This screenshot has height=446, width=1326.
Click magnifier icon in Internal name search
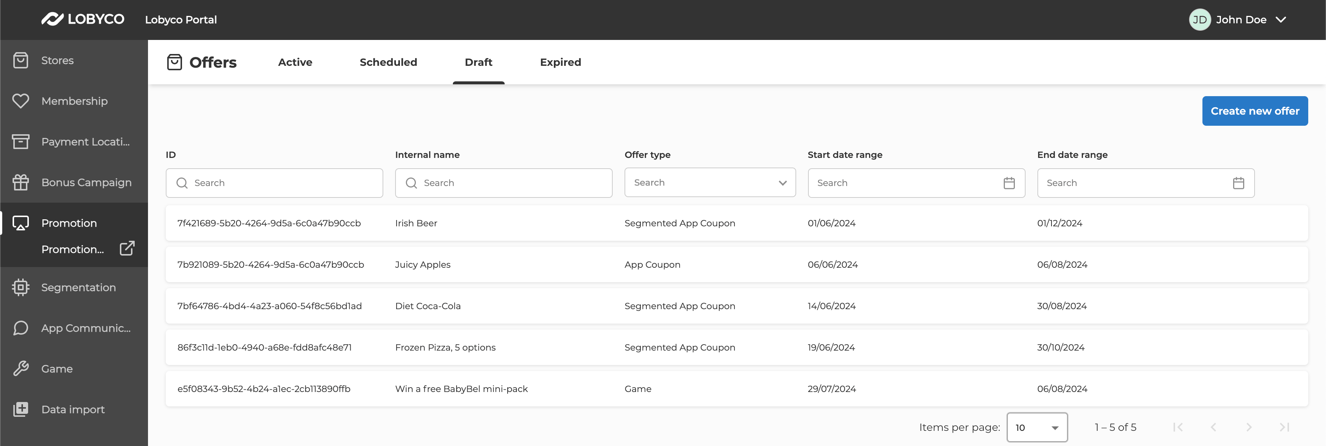click(x=411, y=183)
